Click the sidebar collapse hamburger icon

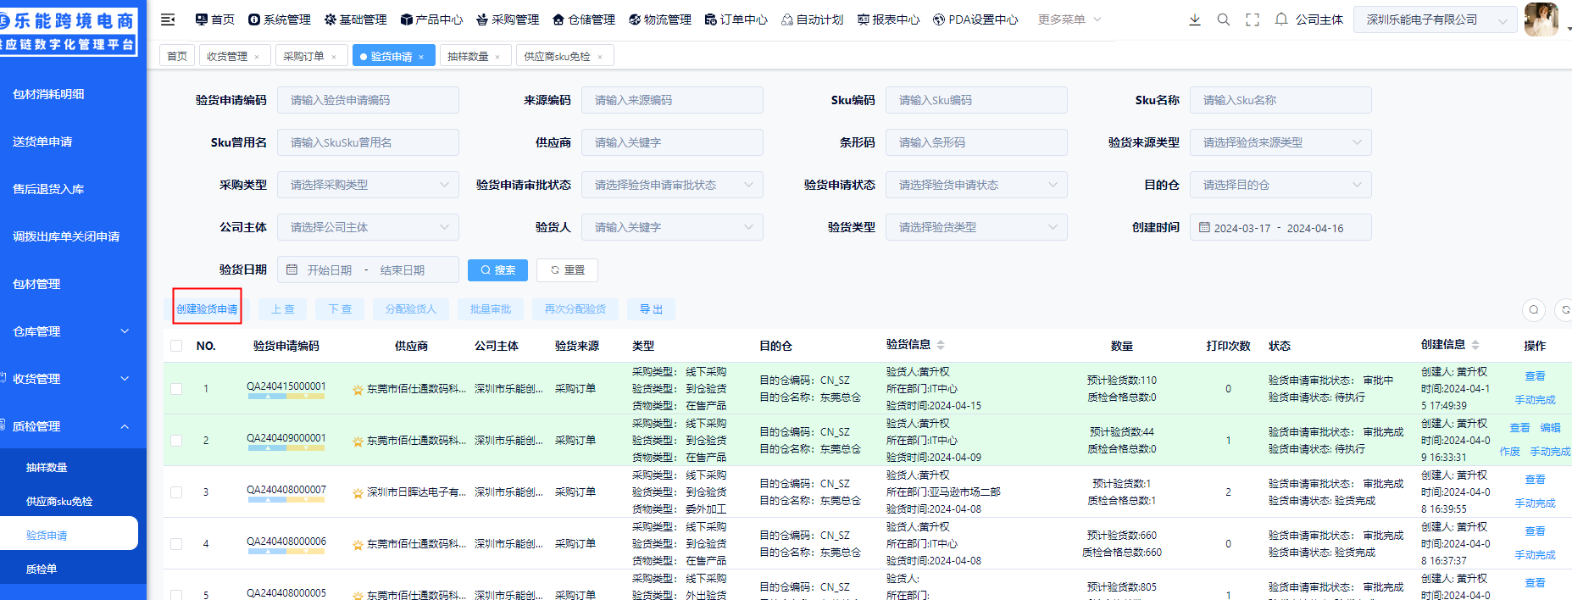point(168,19)
